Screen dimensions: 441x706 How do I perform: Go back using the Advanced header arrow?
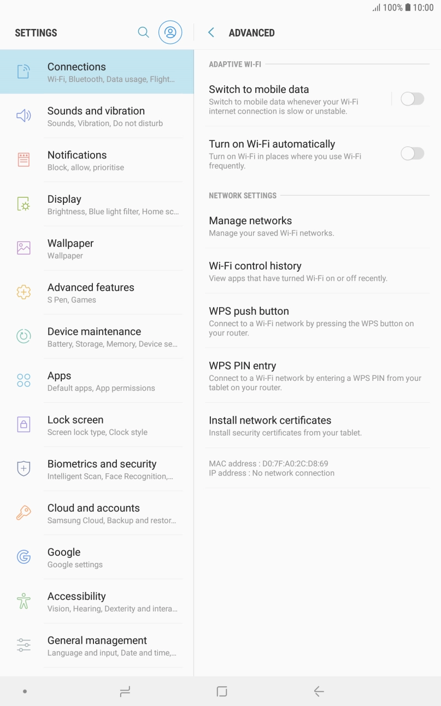tap(211, 33)
